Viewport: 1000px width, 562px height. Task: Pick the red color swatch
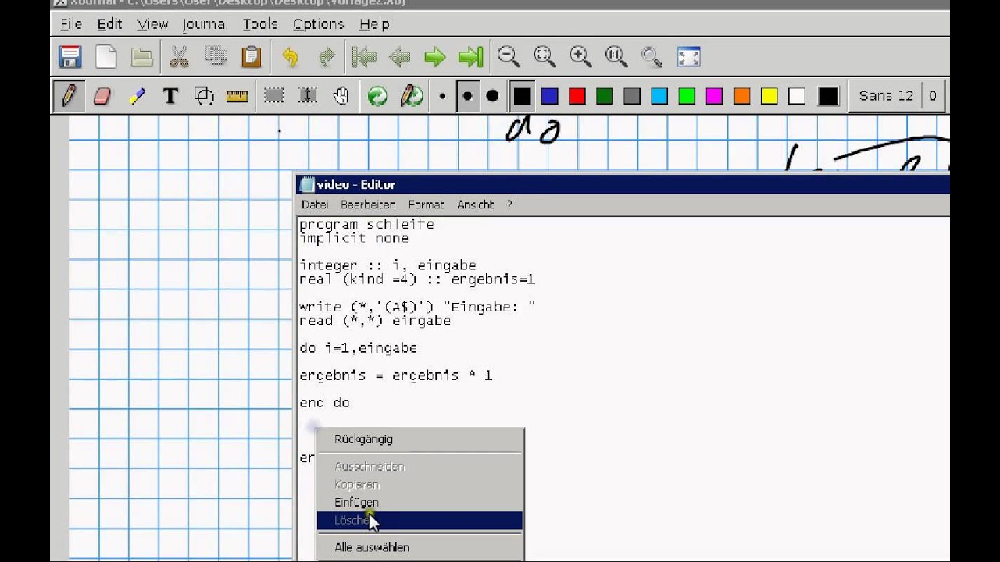tap(577, 96)
